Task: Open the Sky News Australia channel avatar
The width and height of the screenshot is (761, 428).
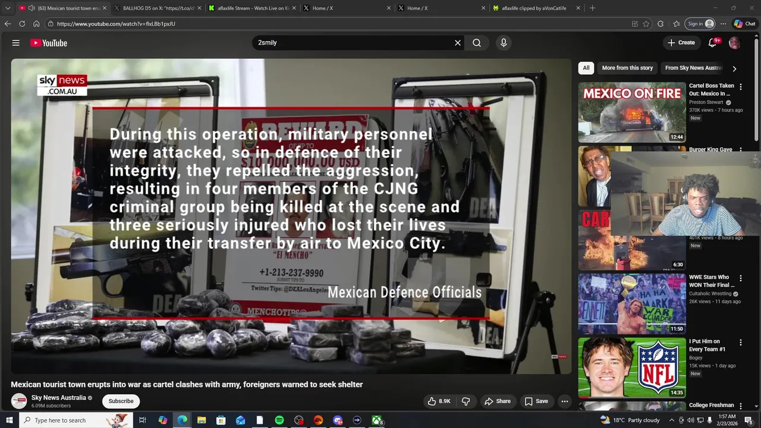Action: pyautogui.click(x=19, y=401)
